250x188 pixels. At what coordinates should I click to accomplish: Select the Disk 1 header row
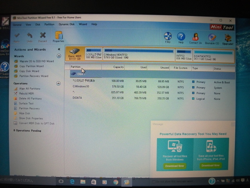click(152, 74)
